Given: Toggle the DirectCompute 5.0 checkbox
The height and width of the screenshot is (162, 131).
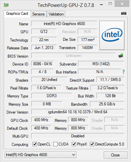Looking at the screenshot, I should [92, 144].
